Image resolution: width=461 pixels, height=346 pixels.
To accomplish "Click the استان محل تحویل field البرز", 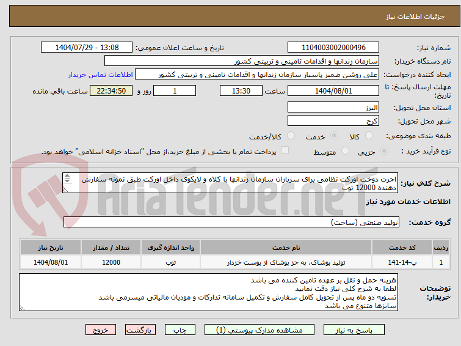I will click(x=333, y=108).
